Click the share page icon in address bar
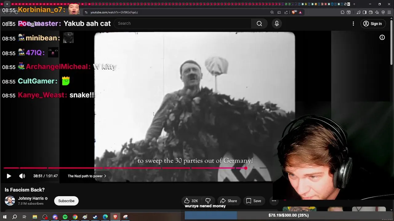 [286, 12]
